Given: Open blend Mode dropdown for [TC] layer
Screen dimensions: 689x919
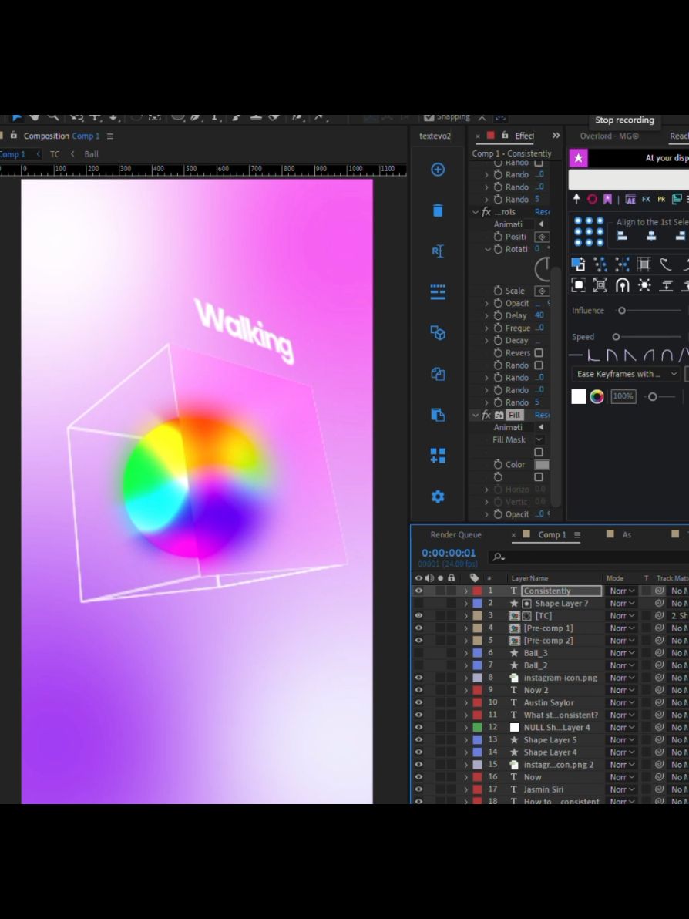Looking at the screenshot, I should click(622, 615).
